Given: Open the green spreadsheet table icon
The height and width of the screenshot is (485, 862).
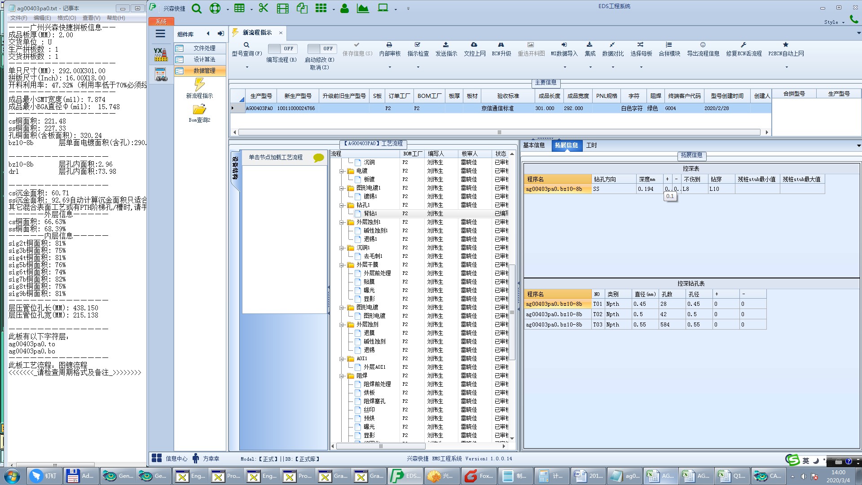Looking at the screenshot, I should pyautogui.click(x=240, y=8).
